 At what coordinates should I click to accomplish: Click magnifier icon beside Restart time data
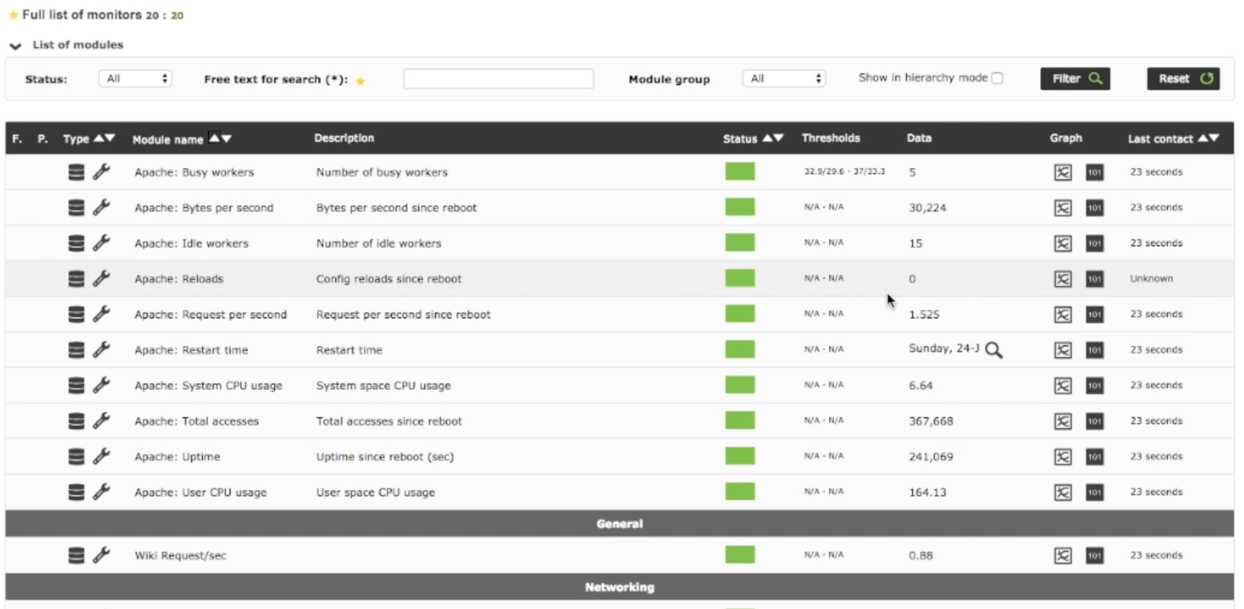click(993, 350)
